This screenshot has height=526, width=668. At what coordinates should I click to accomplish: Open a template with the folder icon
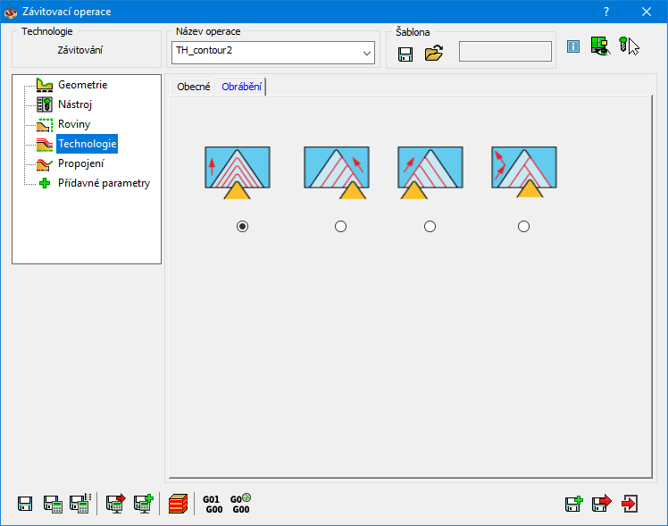click(434, 54)
